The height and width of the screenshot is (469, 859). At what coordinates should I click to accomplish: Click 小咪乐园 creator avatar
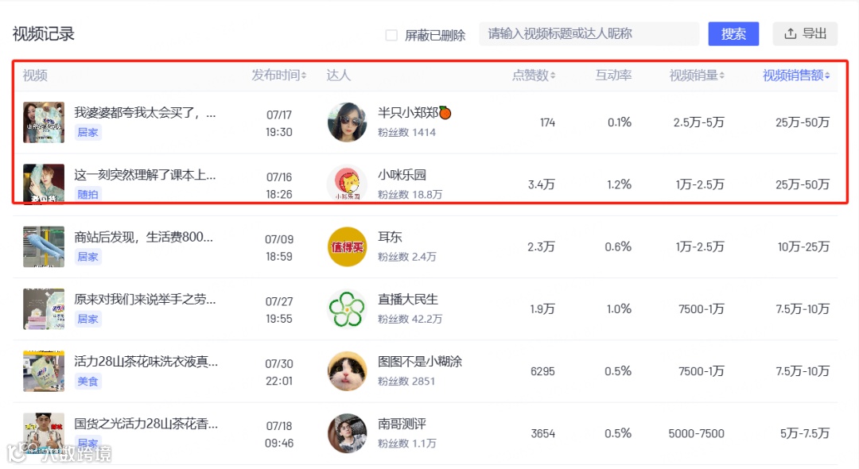(348, 184)
